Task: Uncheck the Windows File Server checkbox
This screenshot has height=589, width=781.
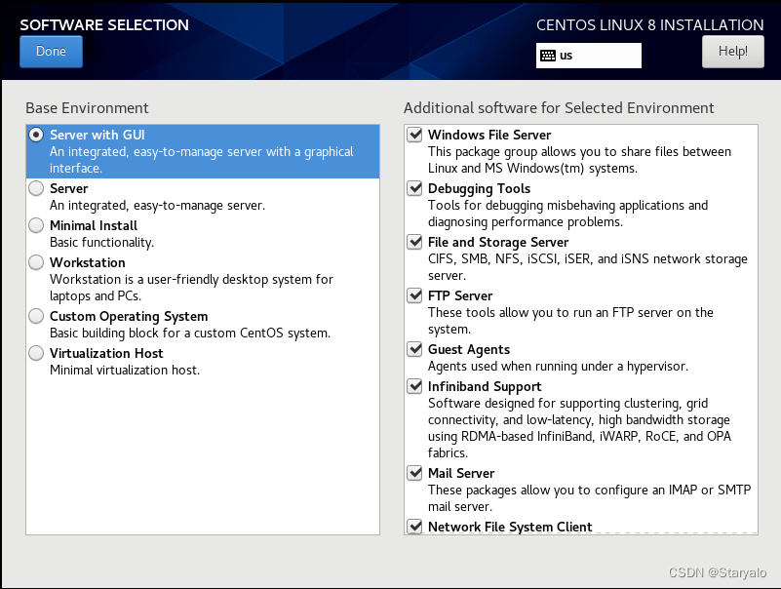Action: (414, 135)
